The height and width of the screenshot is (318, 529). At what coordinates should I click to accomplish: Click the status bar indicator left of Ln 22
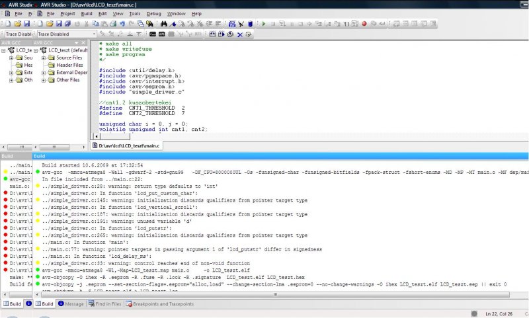pyautogui.click(x=474, y=313)
